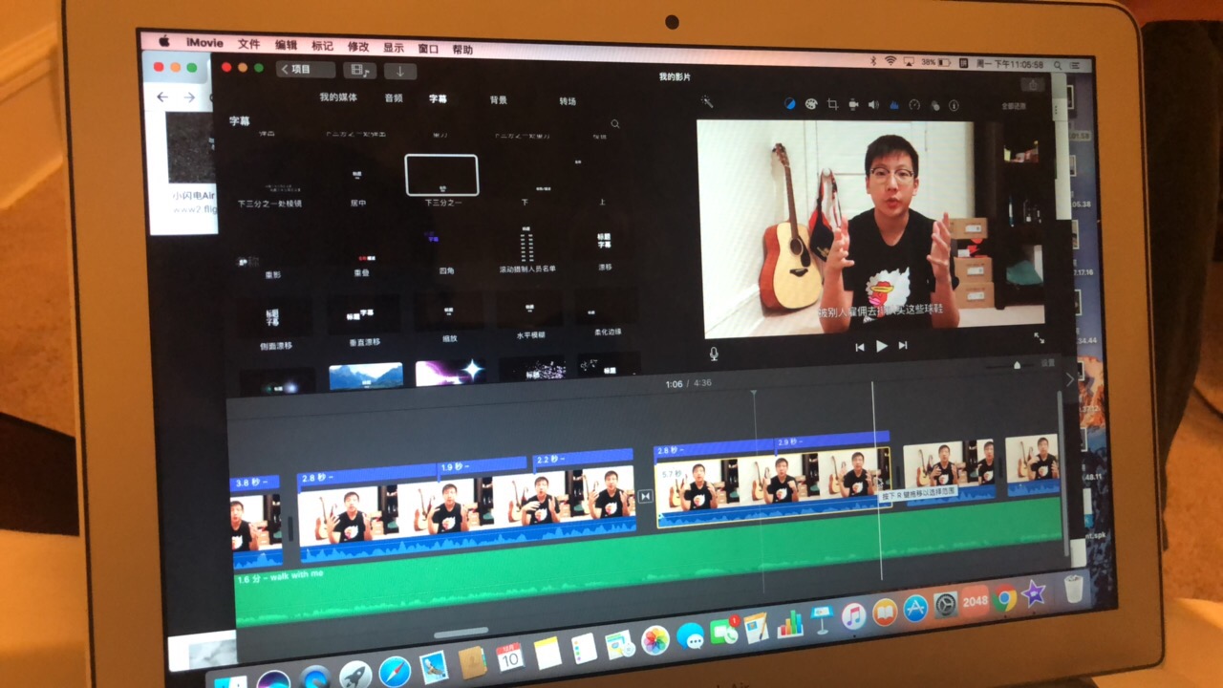Image resolution: width=1223 pixels, height=688 pixels.
Task: Select the 字幕 titles tab
Action: tap(438, 98)
